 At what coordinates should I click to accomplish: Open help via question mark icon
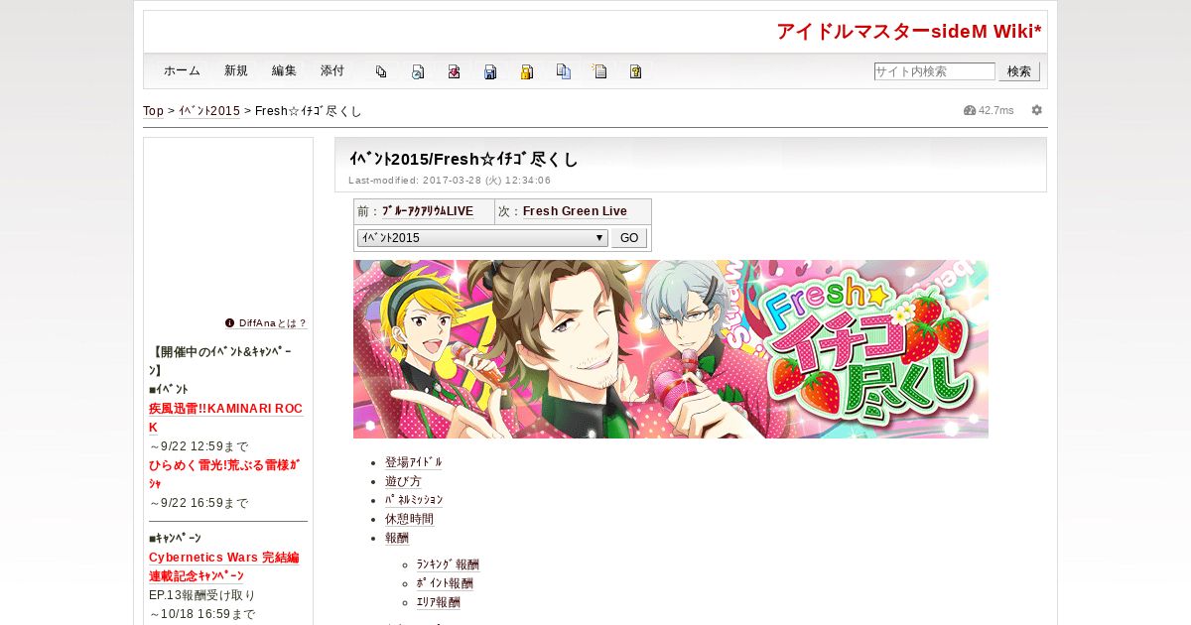click(635, 71)
